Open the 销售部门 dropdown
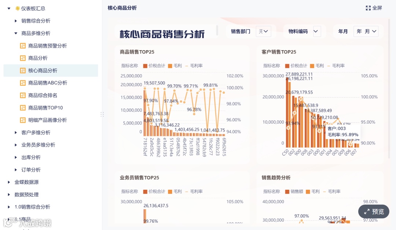 pyautogui.click(x=263, y=31)
